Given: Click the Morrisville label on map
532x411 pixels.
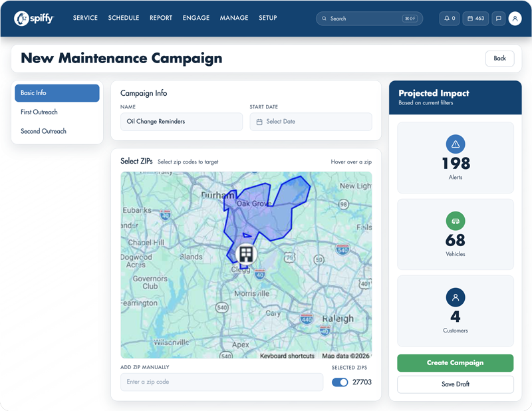Looking at the screenshot, I should (x=252, y=293).
